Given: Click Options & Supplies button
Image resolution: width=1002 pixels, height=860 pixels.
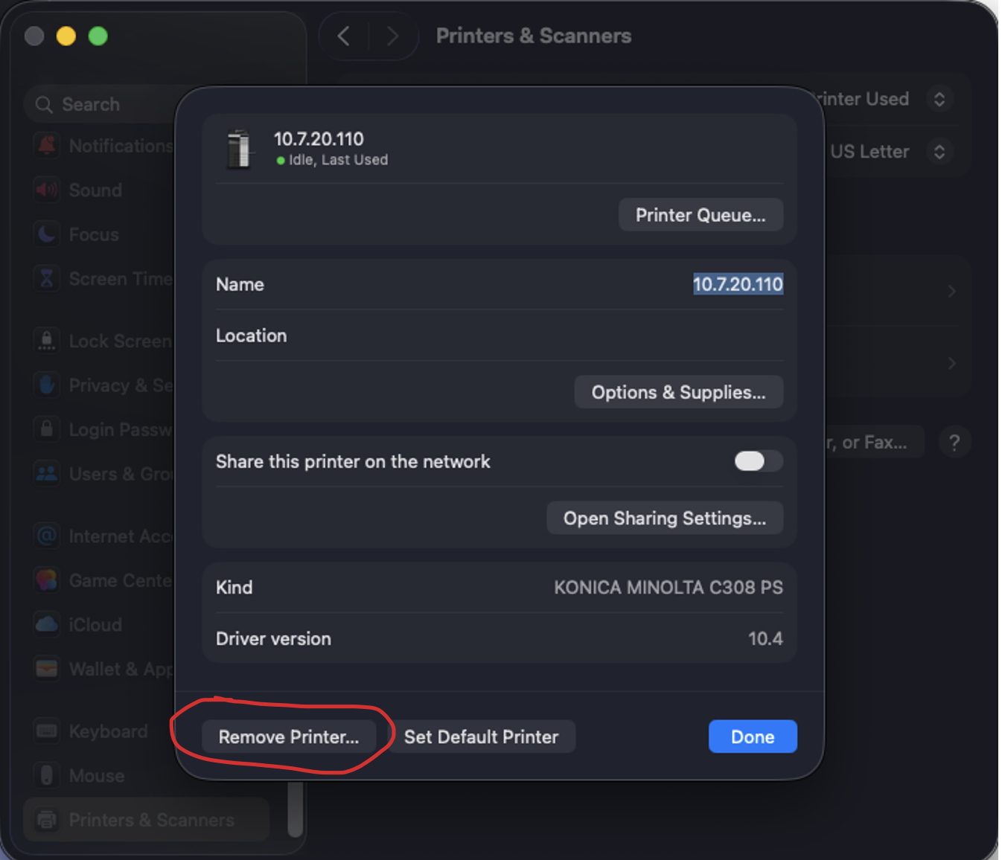Looking at the screenshot, I should (677, 392).
